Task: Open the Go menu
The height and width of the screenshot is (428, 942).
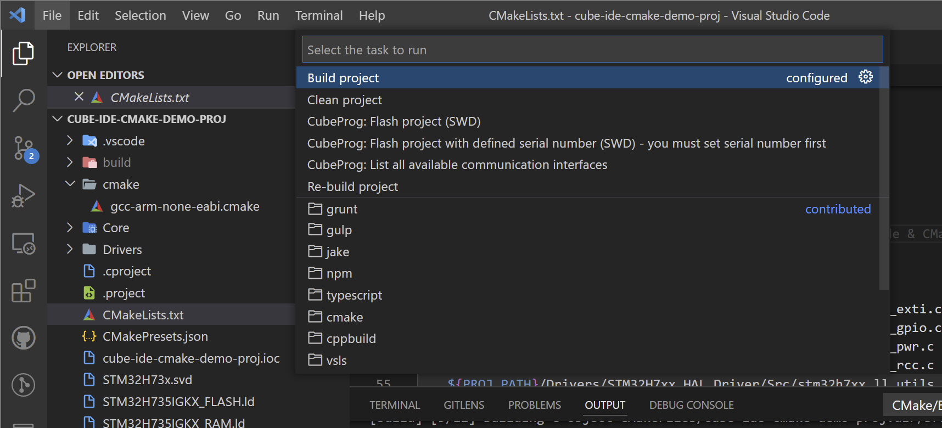Action: 233,15
